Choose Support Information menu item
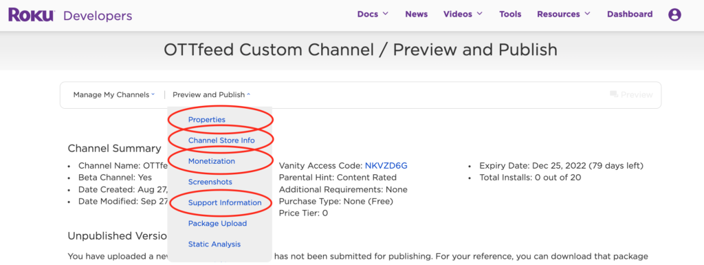 click(x=225, y=202)
